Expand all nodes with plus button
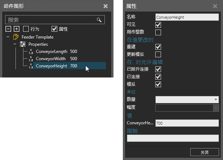 tap(17, 29)
